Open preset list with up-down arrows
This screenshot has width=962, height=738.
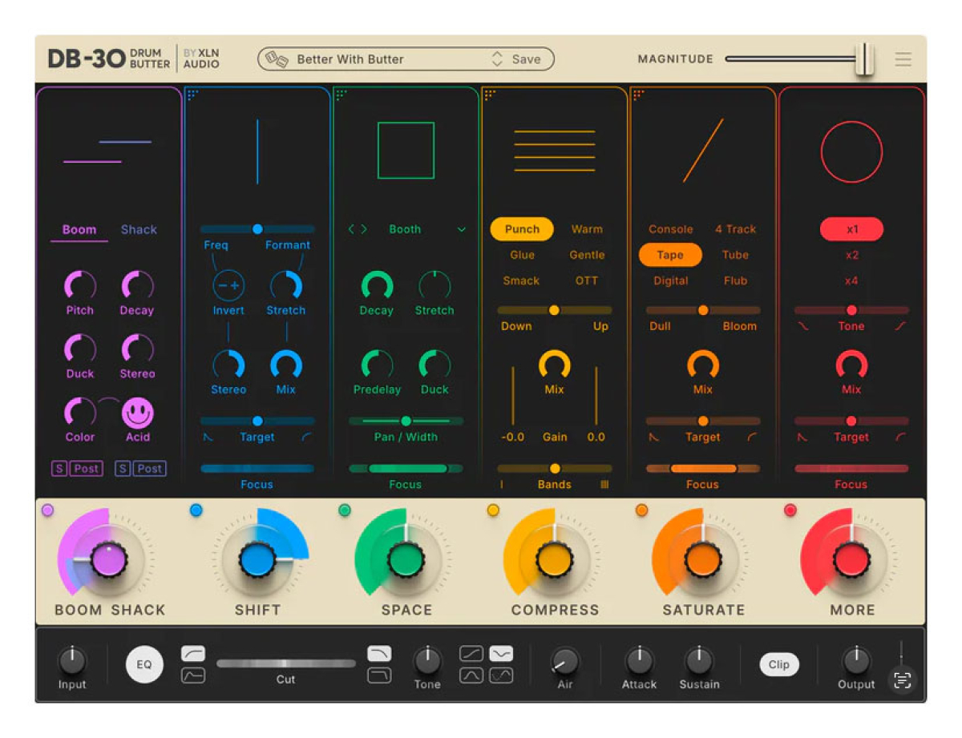[x=497, y=59]
